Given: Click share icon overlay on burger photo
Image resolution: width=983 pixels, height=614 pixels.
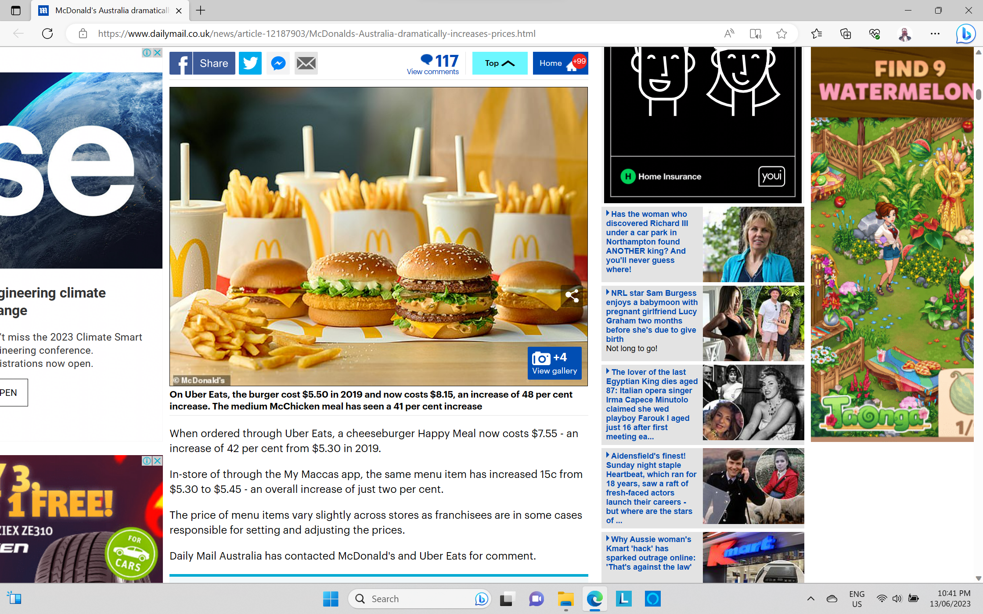Looking at the screenshot, I should point(572,296).
